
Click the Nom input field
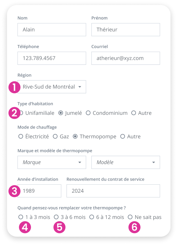point(51,30)
